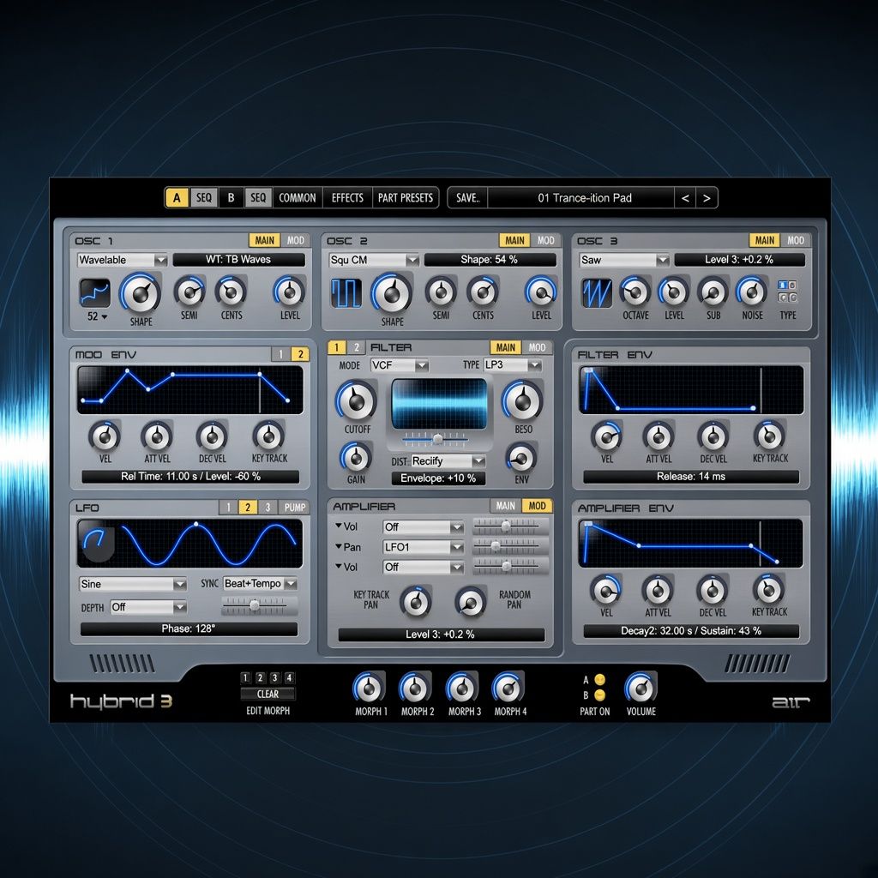Select MOD ENV slot 1
878x878 pixels.
coord(281,354)
